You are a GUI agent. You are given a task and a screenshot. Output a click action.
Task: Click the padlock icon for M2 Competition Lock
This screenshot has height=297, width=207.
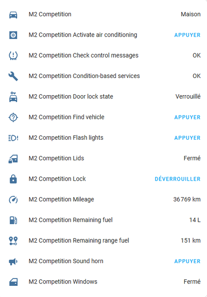(x=13, y=179)
